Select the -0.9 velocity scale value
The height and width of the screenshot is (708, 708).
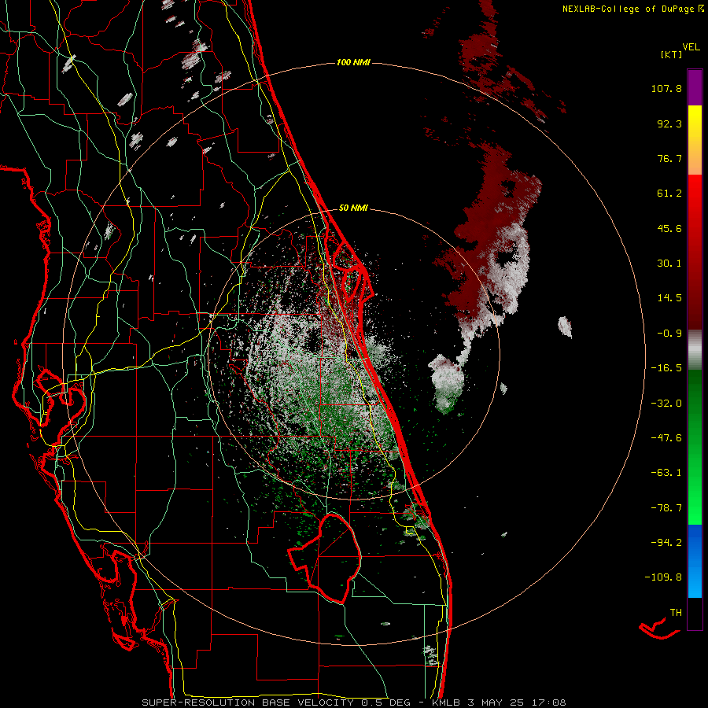[x=669, y=334]
